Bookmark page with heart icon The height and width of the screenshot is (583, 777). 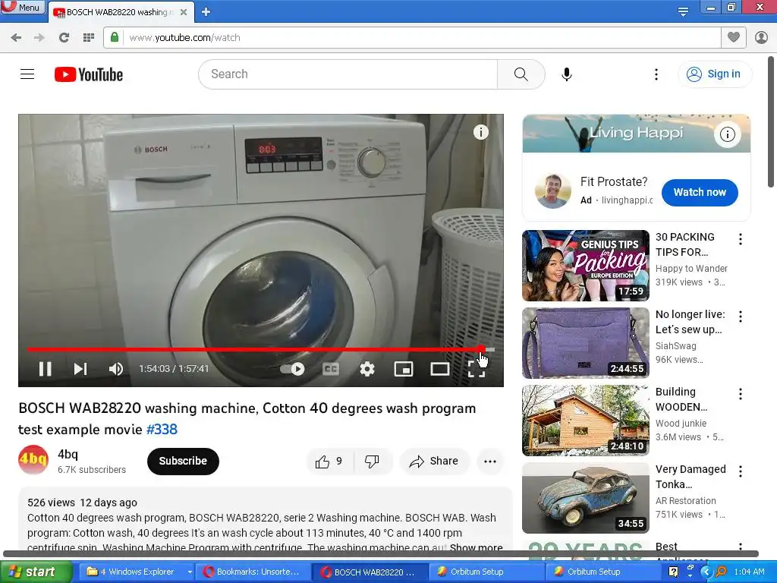[734, 37]
